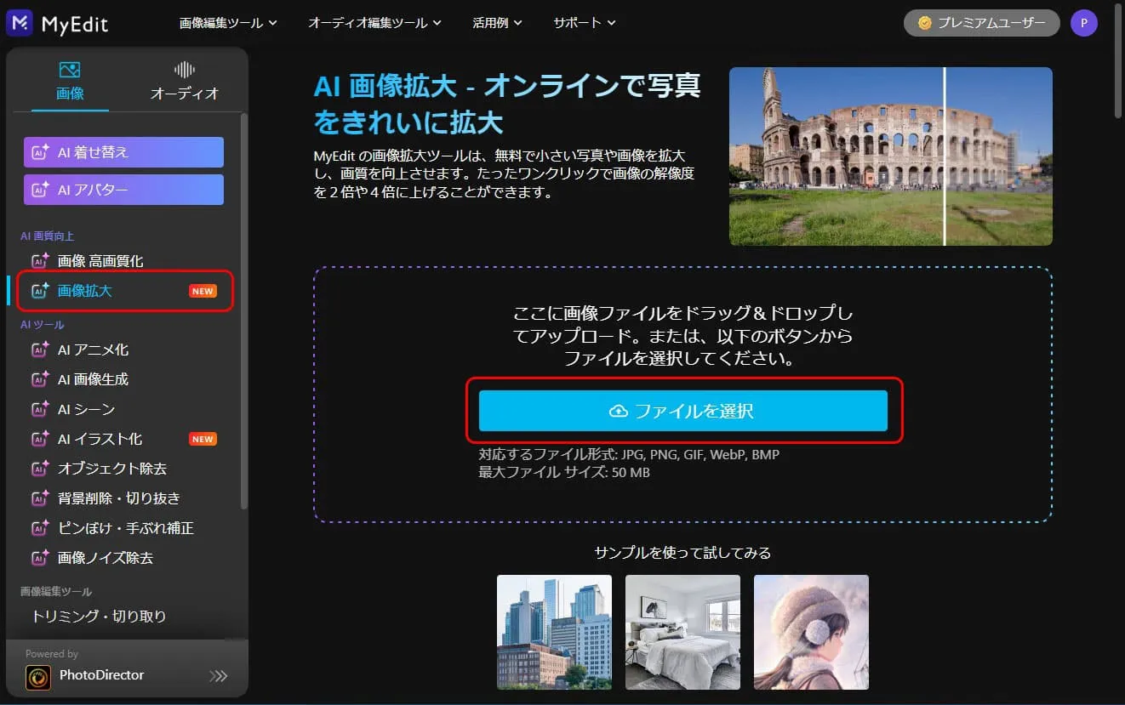Click the AI シーン icon

40,409
